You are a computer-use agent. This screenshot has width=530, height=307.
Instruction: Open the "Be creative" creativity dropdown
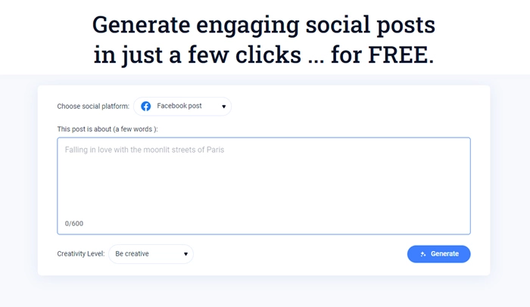151,254
